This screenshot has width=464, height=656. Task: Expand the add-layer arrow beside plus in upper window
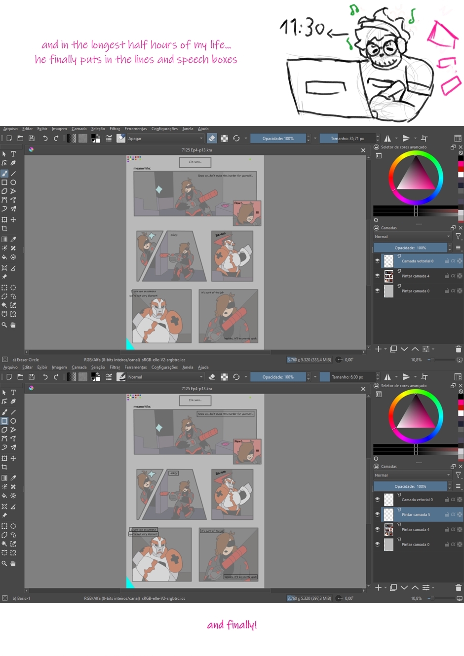[x=385, y=349]
